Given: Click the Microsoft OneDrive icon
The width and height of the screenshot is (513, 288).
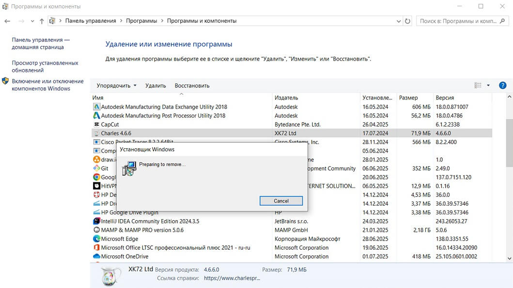Looking at the screenshot, I should coord(96,256).
